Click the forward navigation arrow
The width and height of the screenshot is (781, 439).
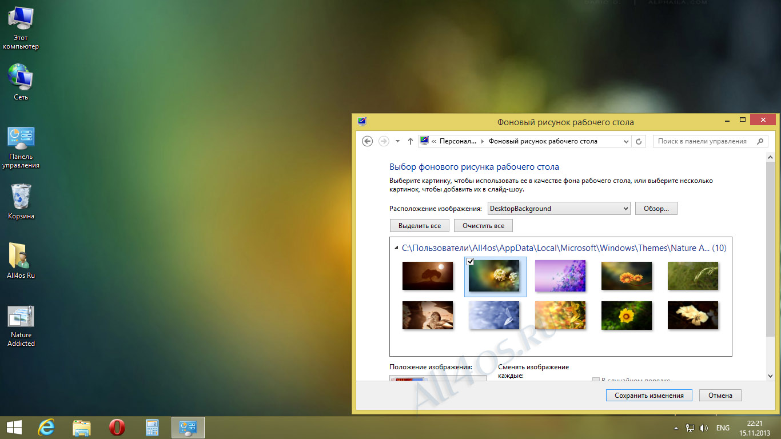384,141
